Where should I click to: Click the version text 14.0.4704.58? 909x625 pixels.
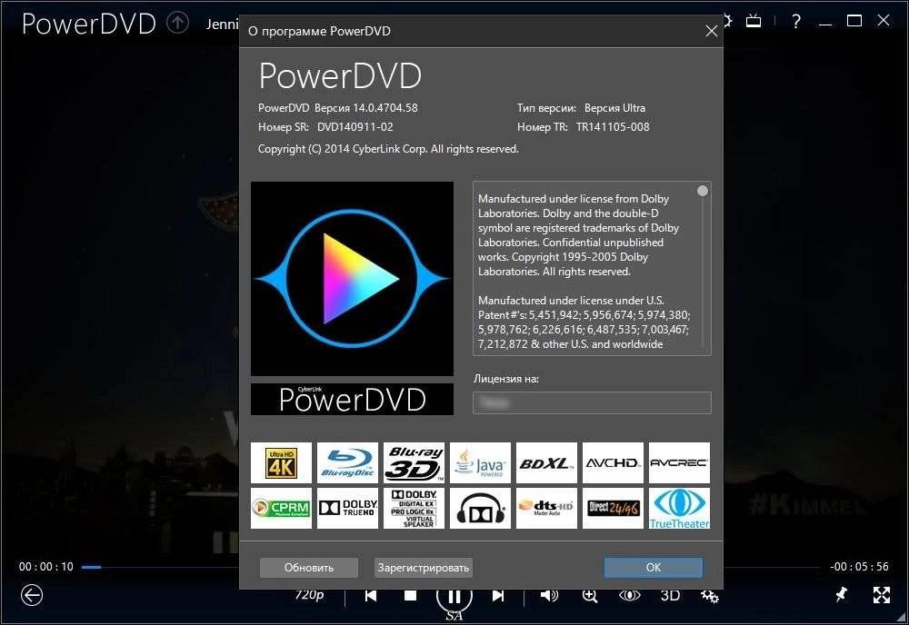[385, 108]
